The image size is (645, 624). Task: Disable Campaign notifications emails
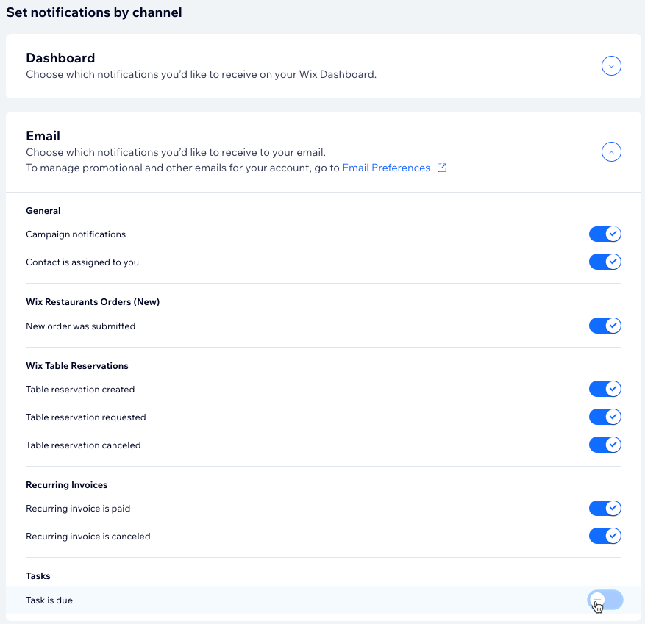[605, 234]
